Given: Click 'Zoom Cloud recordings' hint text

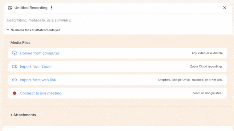Looking at the screenshot, I should pyautogui.click(x=206, y=66).
